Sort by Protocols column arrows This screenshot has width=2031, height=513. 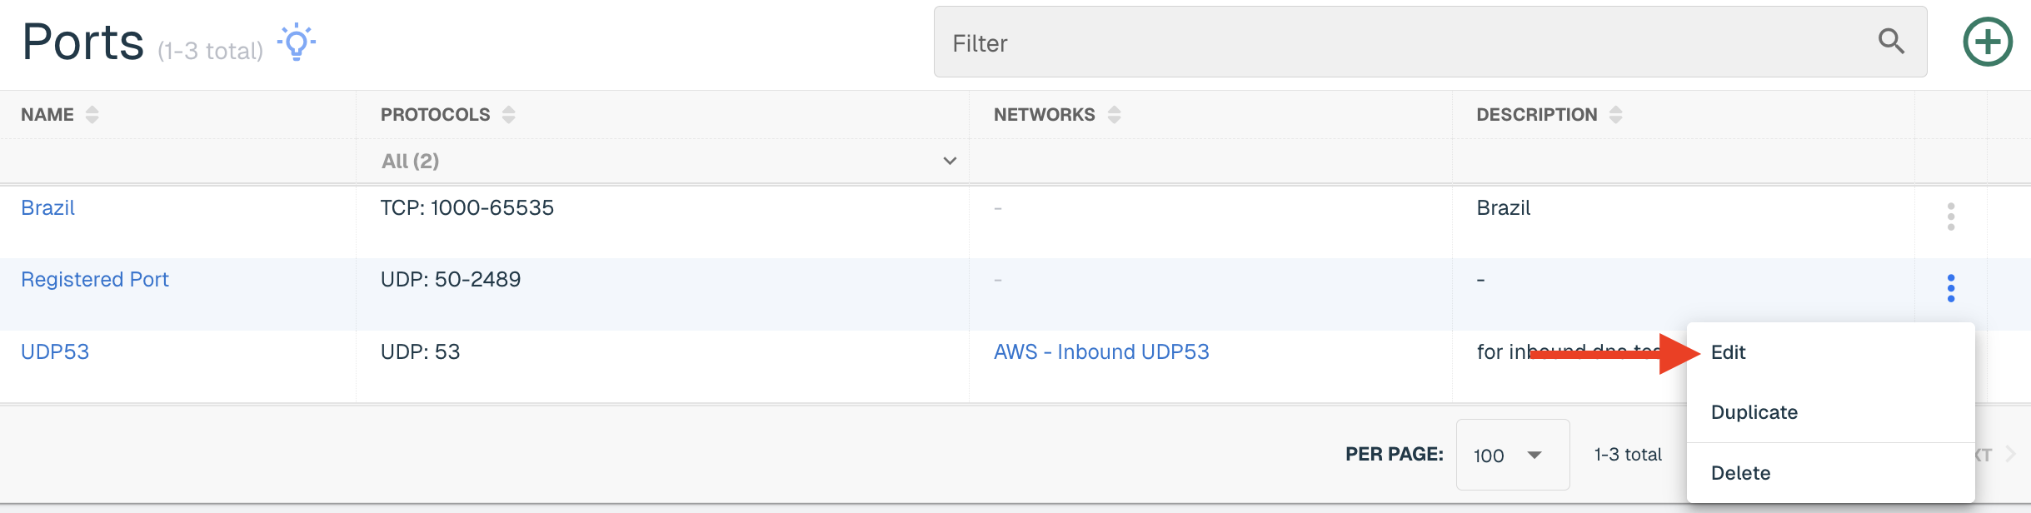[509, 115]
